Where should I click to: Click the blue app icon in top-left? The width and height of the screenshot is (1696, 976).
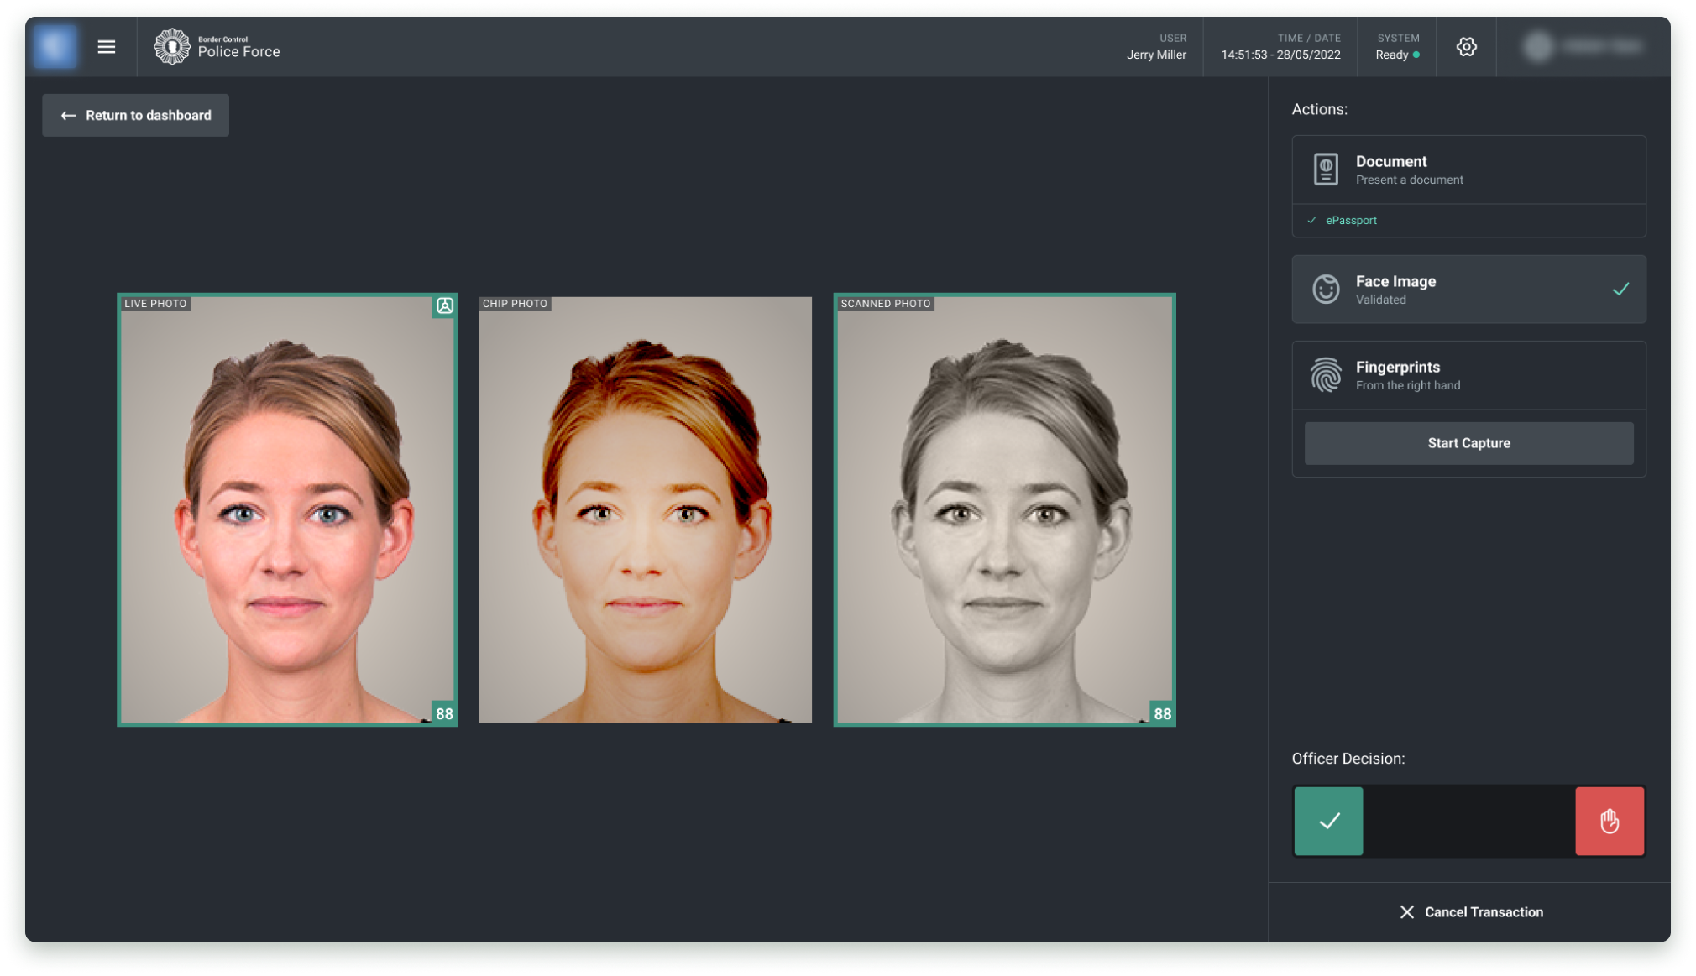point(55,47)
